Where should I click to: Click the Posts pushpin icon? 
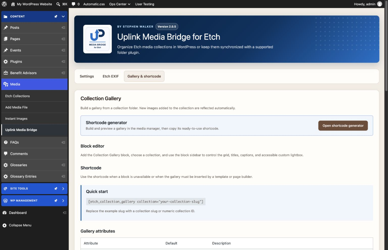6,28
